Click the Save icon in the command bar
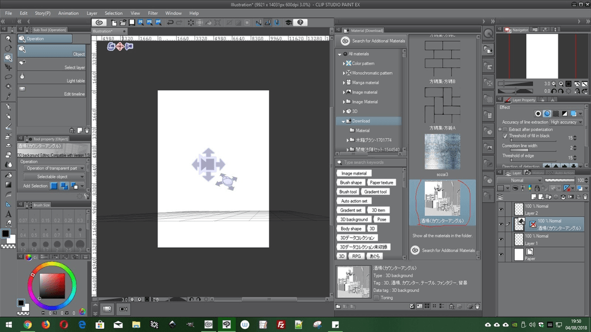 click(132, 22)
